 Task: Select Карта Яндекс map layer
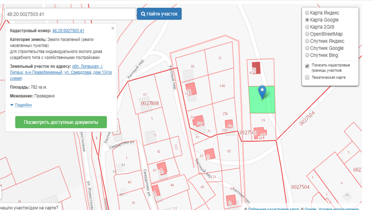(307, 13)
